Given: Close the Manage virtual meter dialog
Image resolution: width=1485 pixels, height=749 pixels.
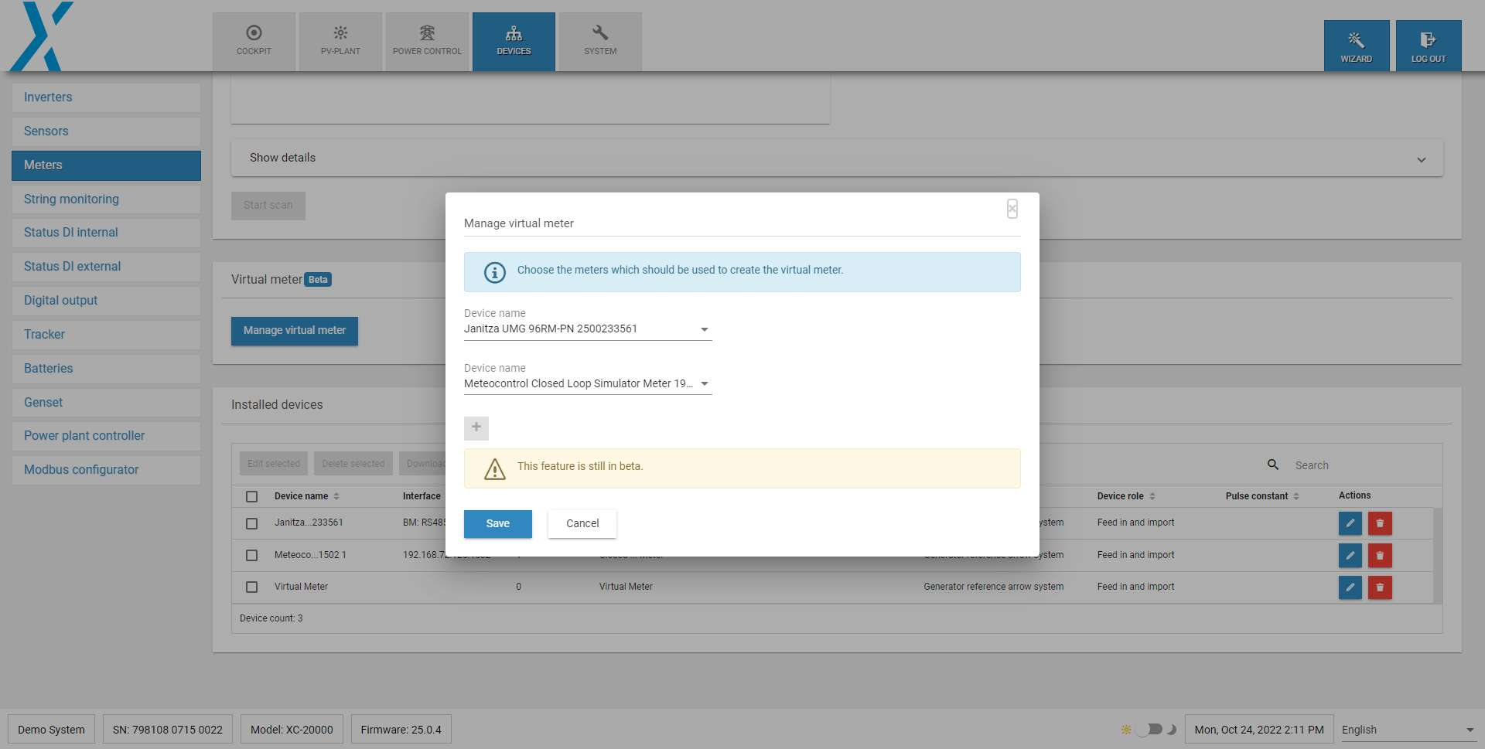Looking at the screenshot, I should (x=1012, y=209).
